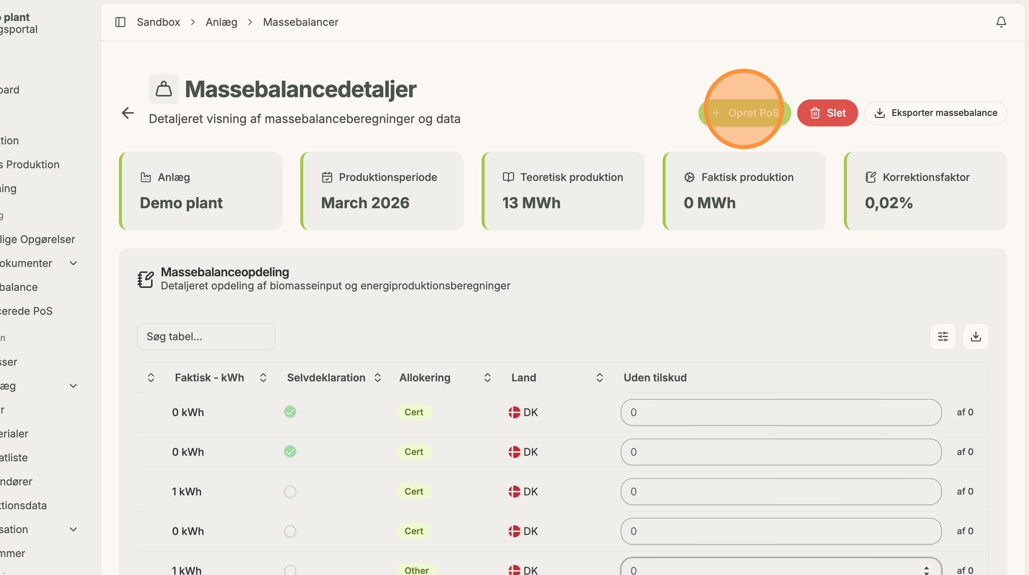Toggle the sidebar panel icon
Viewport: 1029px width, 575px height.
pos(120,22)
